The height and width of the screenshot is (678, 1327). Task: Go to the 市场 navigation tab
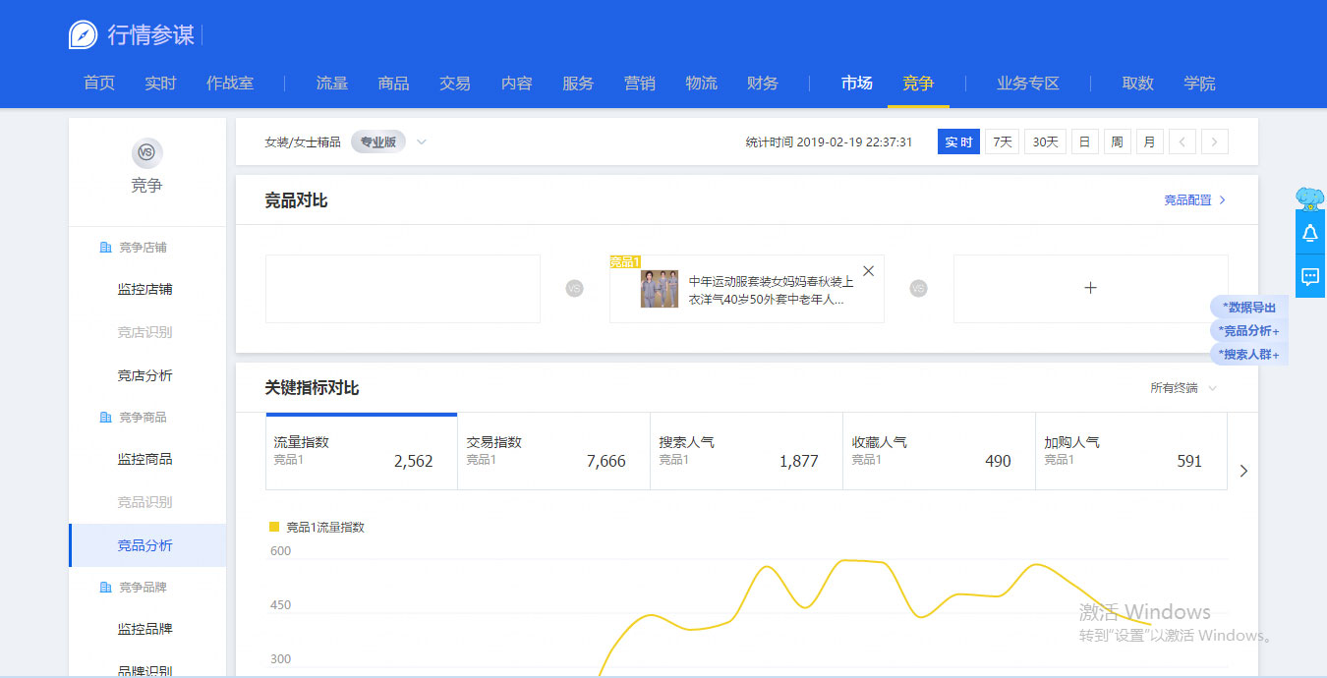click(x=856, y=84)
